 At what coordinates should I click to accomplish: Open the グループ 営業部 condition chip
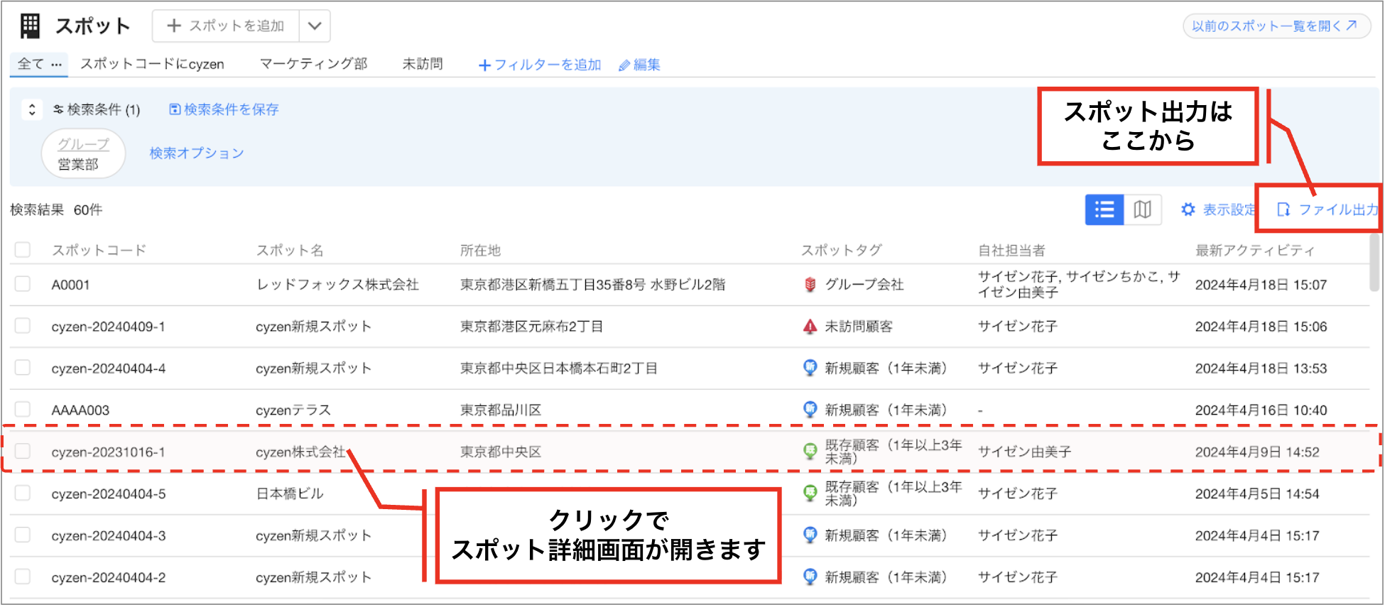tap(83, 153)
